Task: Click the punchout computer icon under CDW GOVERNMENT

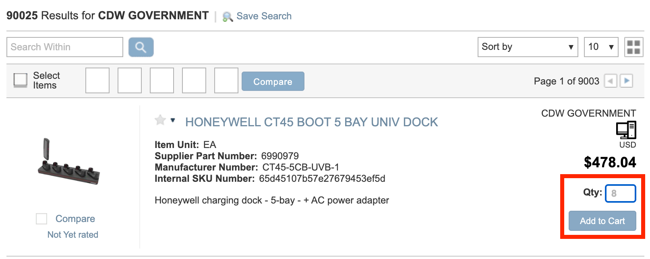Action: pos(626,130)
